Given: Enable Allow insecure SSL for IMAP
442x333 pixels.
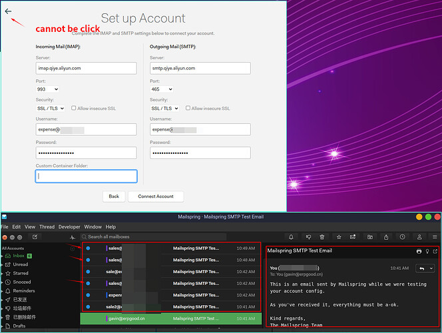Looking at the screenshot, I should click(x=74, y=108).
